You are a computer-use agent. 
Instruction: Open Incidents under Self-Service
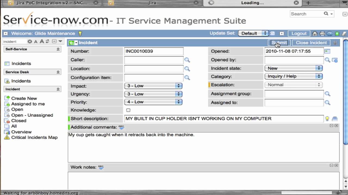(21, 64)
